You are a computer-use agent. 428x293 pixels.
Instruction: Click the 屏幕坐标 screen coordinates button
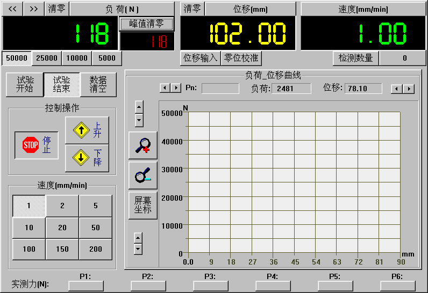click(x=142, y=205)
